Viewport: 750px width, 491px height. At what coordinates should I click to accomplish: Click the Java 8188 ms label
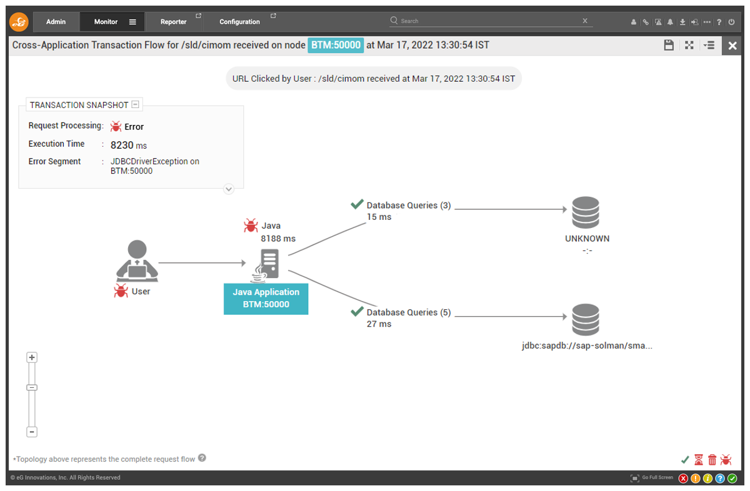tap(278, 232)
